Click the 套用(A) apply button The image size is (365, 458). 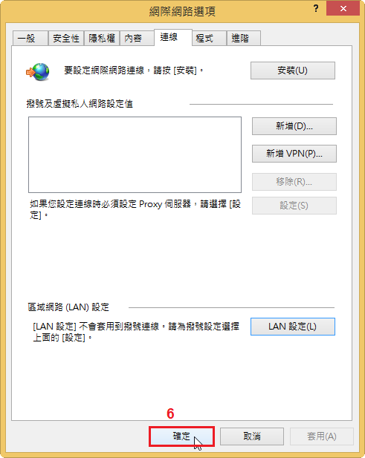(x=322, y=436)
